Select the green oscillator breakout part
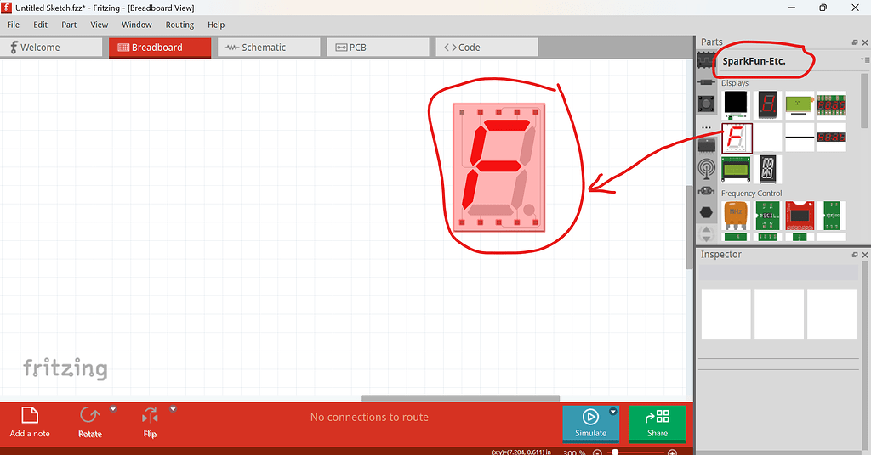The image size is (871, 455). 768,216
